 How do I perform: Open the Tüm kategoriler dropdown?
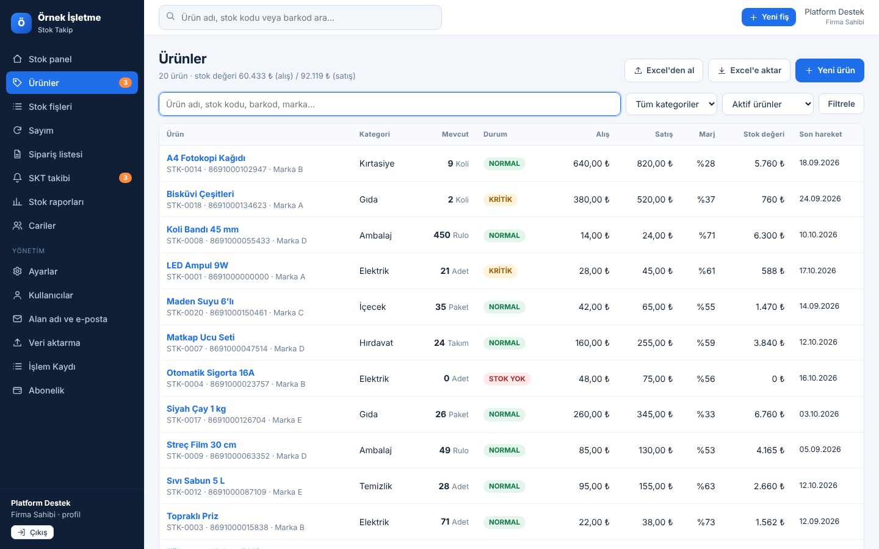[x=671, y=104]
